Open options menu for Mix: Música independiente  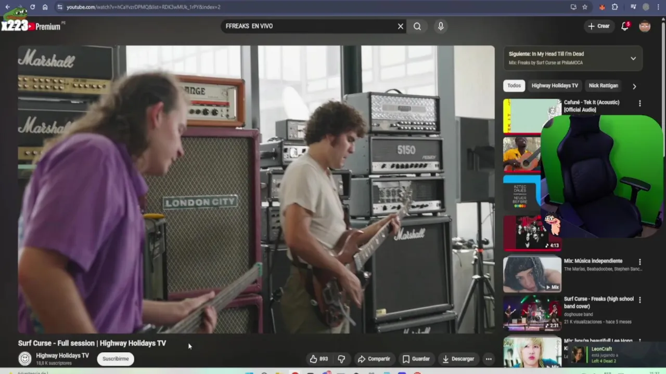click(639, 262)
